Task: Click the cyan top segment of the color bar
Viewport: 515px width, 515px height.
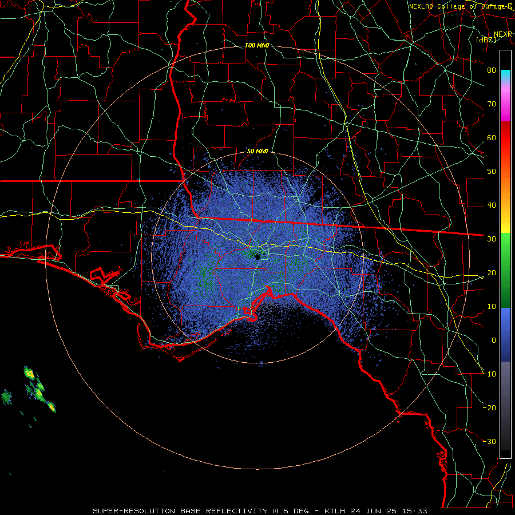Action: click(505, 76)
